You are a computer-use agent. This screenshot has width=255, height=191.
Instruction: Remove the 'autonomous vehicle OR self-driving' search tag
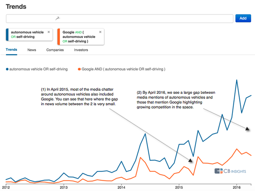(x=48, y=32)
